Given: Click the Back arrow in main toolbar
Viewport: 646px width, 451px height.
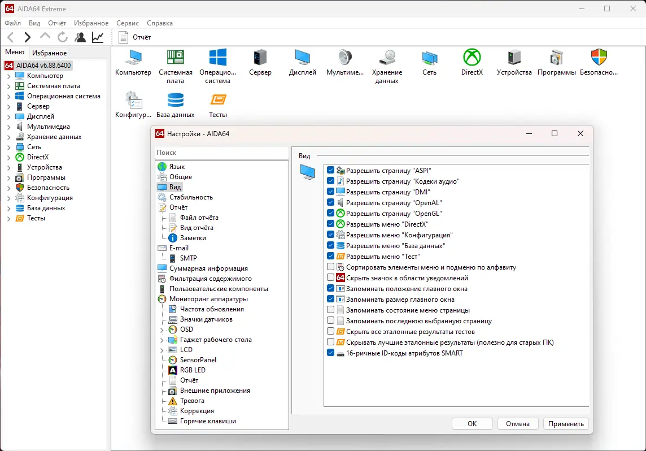Looking at the screenshot, I should click(x=11, y=37).
